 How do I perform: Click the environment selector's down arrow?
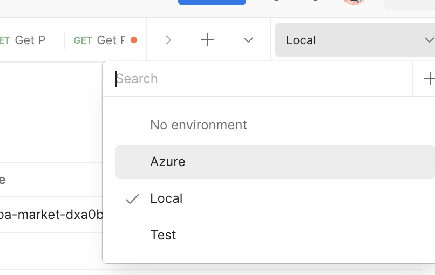(x=429, y=40)
